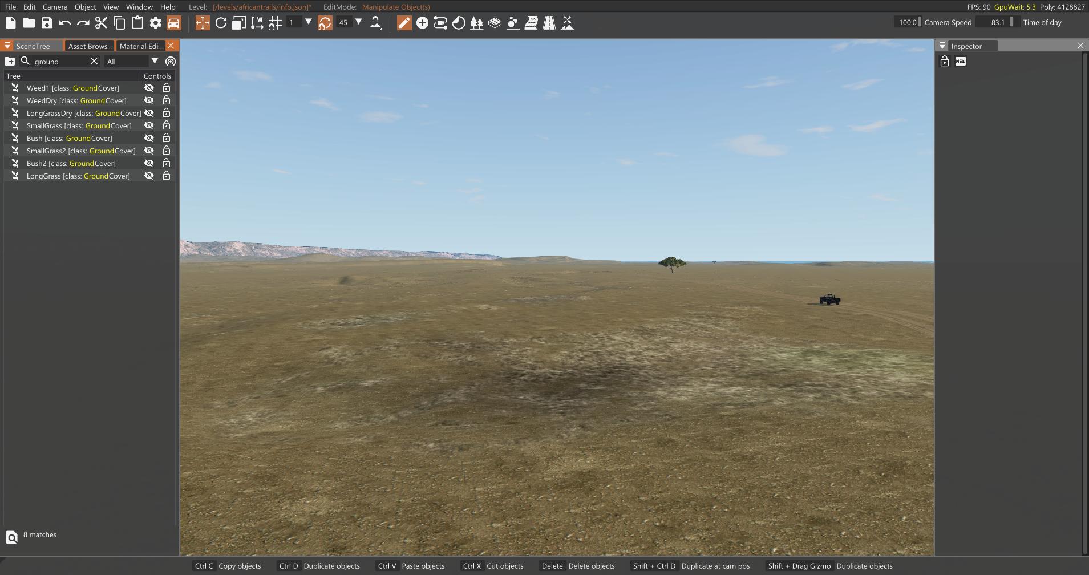Click the Inspector lock icon
The height and width of the screenshot is (575, 1089).
[945, 61]
